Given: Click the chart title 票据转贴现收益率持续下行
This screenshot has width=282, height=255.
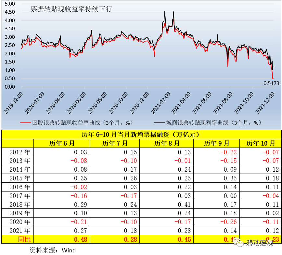Looking at the screenshot, I should click(x=71, y=9).
